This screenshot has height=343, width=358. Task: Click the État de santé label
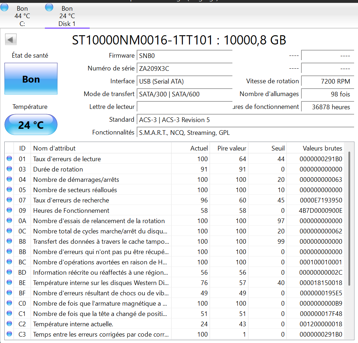[x=30, y=56]
